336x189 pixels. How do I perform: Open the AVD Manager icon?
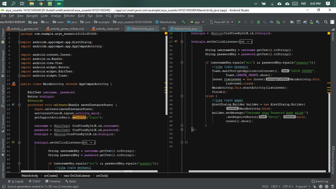311,22
